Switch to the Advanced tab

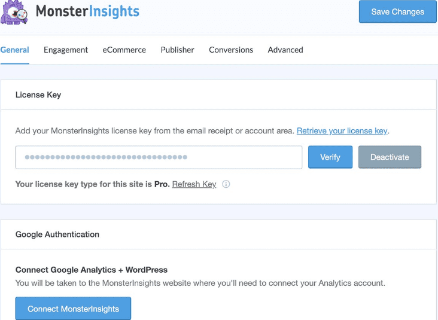[285, 50]
